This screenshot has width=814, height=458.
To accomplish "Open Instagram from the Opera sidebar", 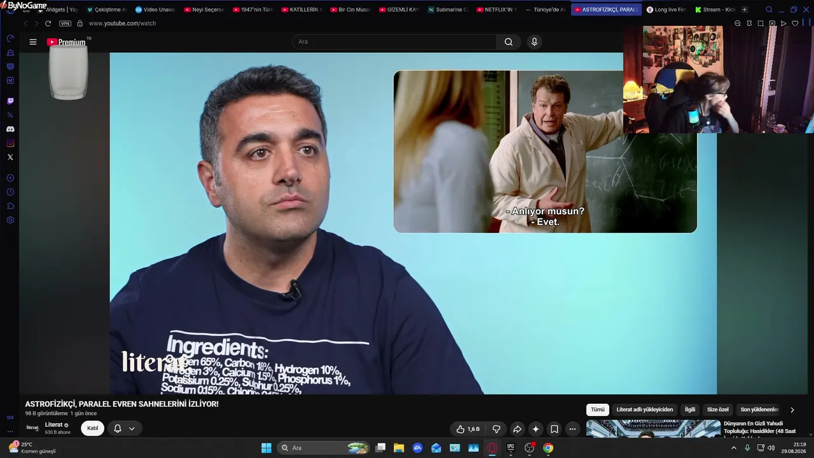I will click(10, 143).
